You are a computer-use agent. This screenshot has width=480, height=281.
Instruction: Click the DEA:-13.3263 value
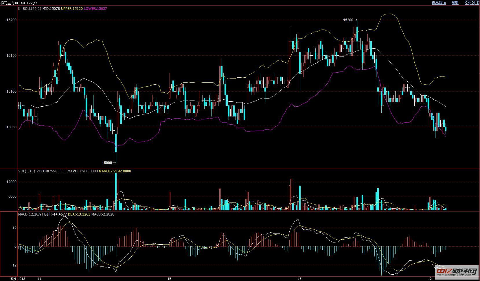[x=79, y=214]
